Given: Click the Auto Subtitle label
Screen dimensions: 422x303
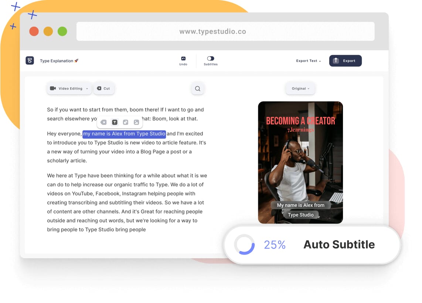Looking at the screenshot, I should click(x=339, y=245).
